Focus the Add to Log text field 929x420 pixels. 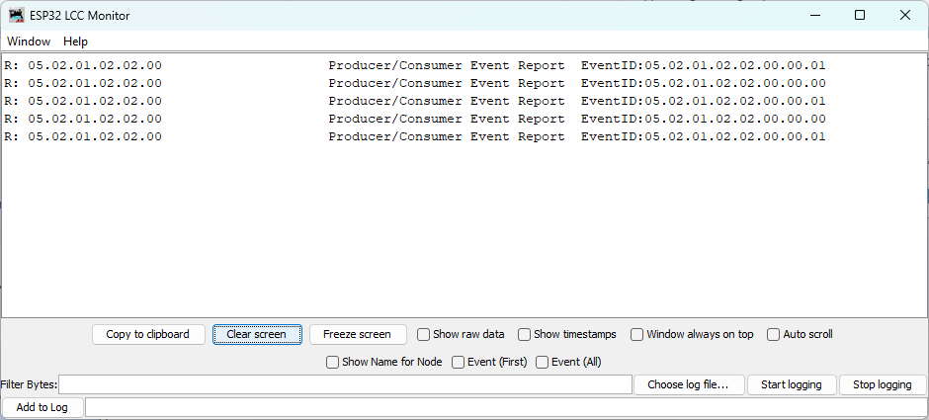506,407
